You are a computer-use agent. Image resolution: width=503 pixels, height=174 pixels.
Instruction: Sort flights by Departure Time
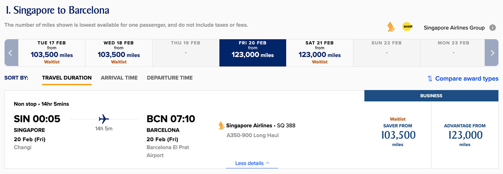[170, 78]
